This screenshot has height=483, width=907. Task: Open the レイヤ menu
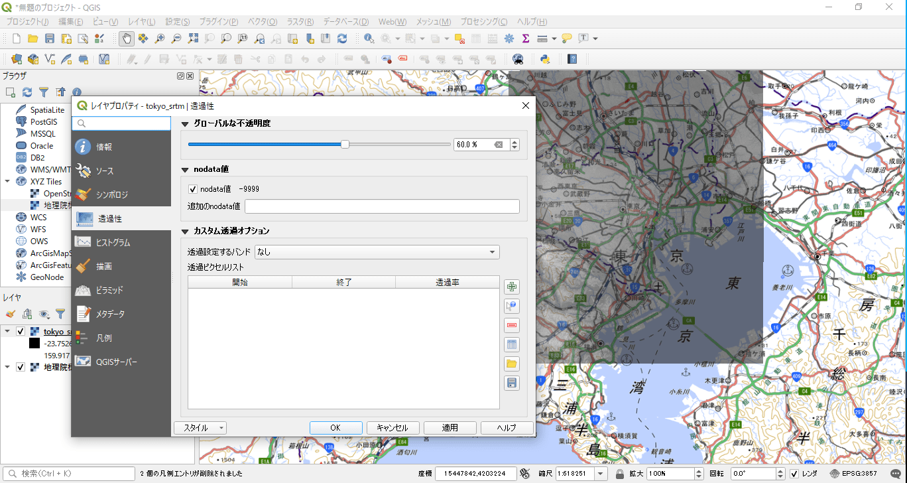coord(141,22)
